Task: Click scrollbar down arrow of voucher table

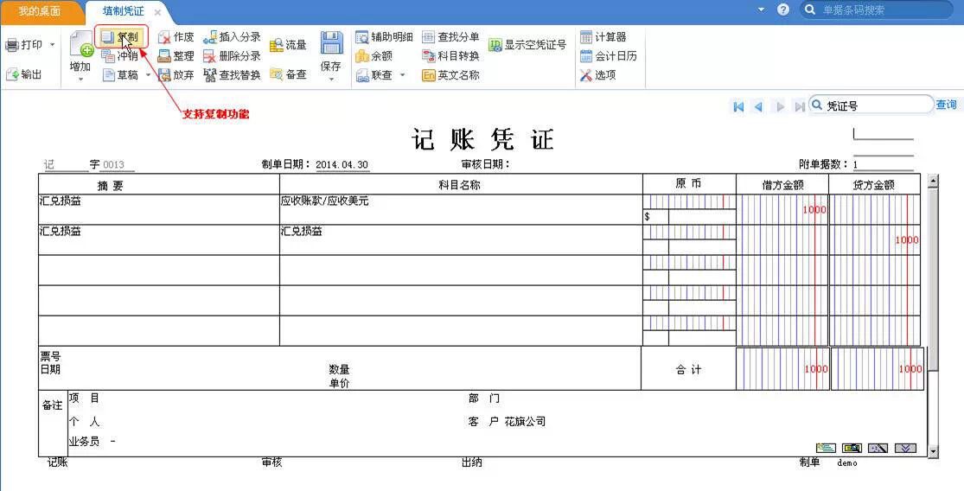Action: (x=933, y=452)
